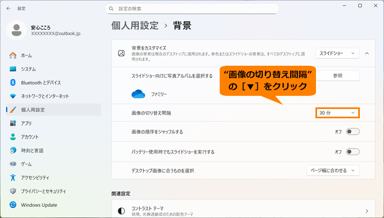
Task: Open the 30 分 interval dropdown
Action: [x=337, y=113]
